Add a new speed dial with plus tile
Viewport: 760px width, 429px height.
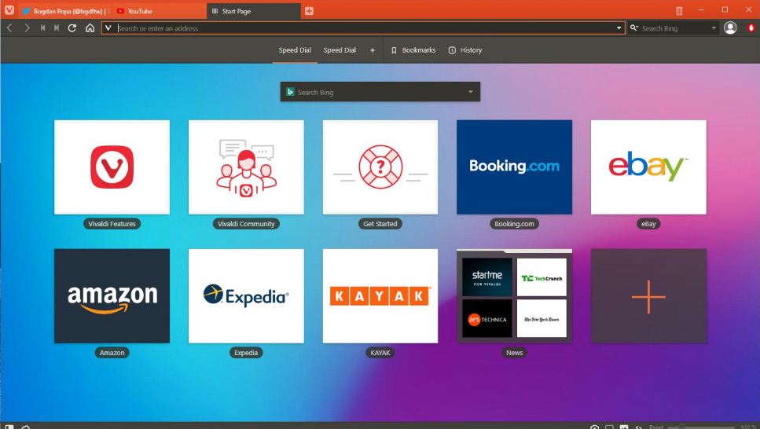[648, 296]
